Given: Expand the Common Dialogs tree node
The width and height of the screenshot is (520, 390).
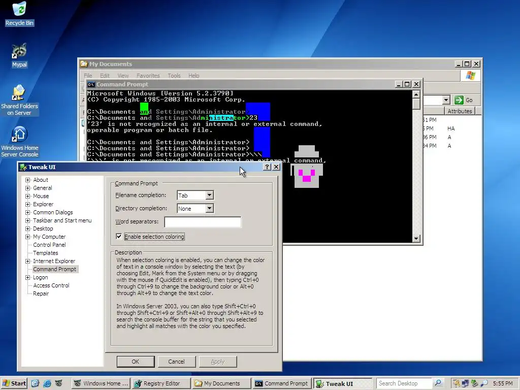Looking at the screenshot, I should coord(28,212).
